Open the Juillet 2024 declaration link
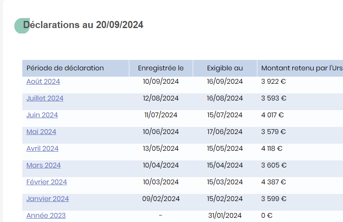Viewport: 343px width, 222px height. coord(45,98)
